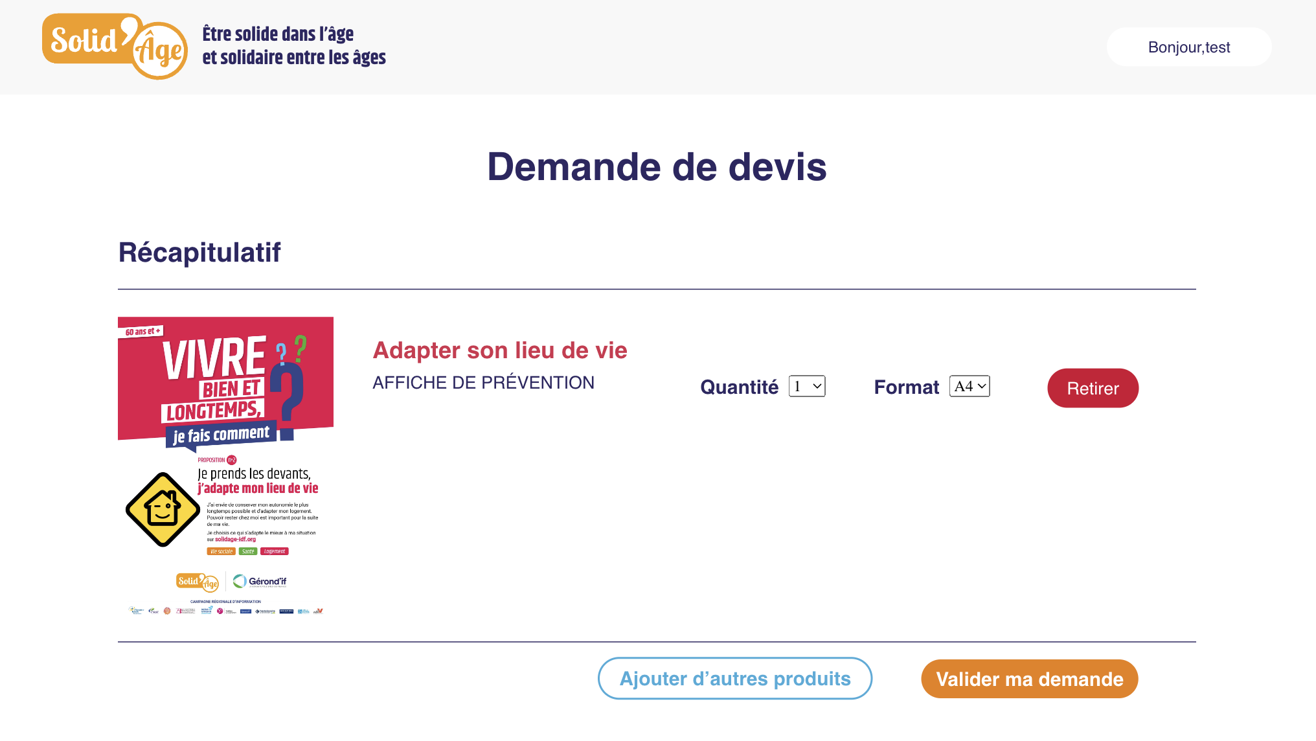Click the red 'Logement' tag on poster
The width and height of the screenshot is (1316, 741).
tap(275, 551)
